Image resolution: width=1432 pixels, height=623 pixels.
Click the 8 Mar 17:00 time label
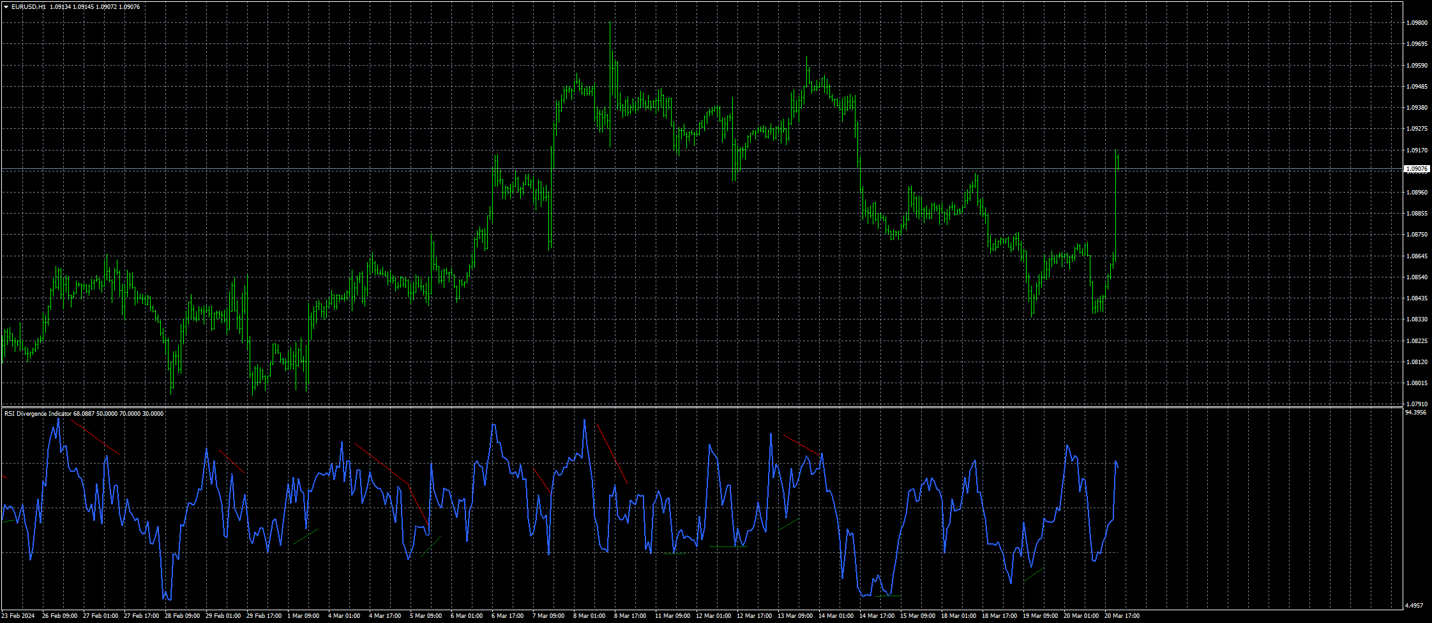[630, 616]
